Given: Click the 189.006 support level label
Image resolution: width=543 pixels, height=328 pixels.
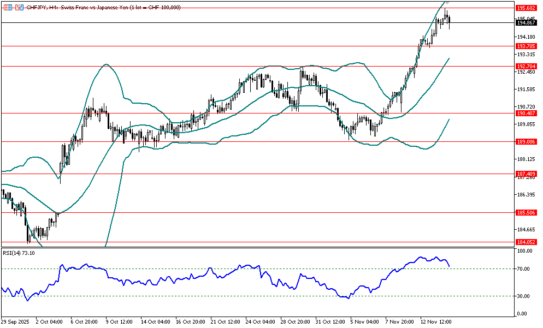Looking at the screenshot, I should (x=525, y=142).
